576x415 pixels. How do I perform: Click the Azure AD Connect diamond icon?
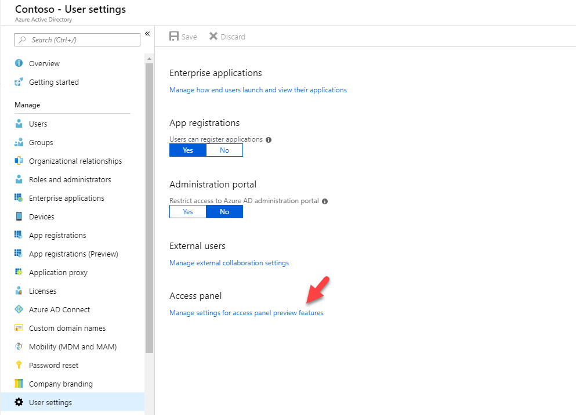pyautogui.click(x=19, y=309)
